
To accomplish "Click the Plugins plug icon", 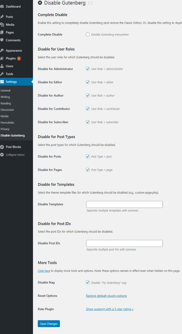I will click(2, 58).
